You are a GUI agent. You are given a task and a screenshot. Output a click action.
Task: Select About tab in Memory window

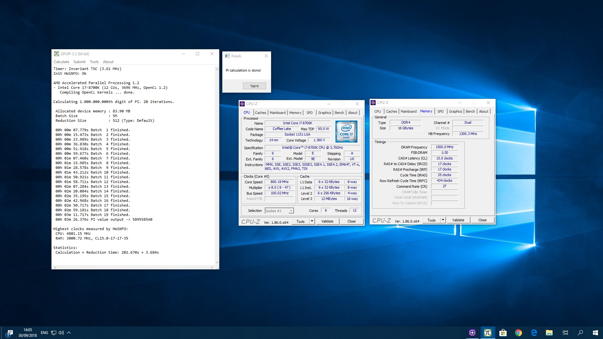(x=484, y=111)
